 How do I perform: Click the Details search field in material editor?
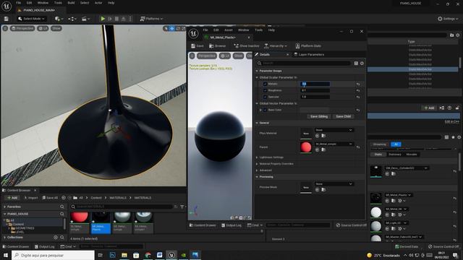pos(304,63)
